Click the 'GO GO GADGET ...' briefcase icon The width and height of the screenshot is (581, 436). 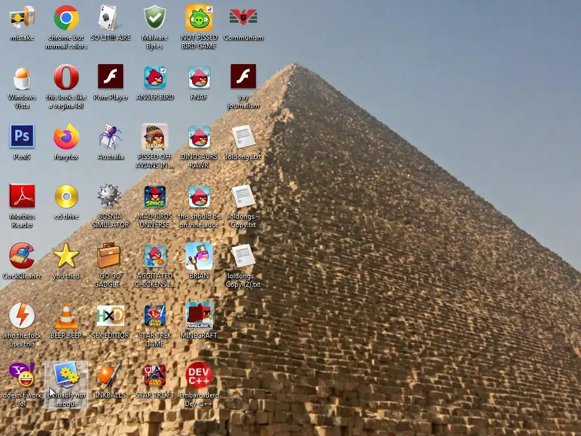point(109,255)
